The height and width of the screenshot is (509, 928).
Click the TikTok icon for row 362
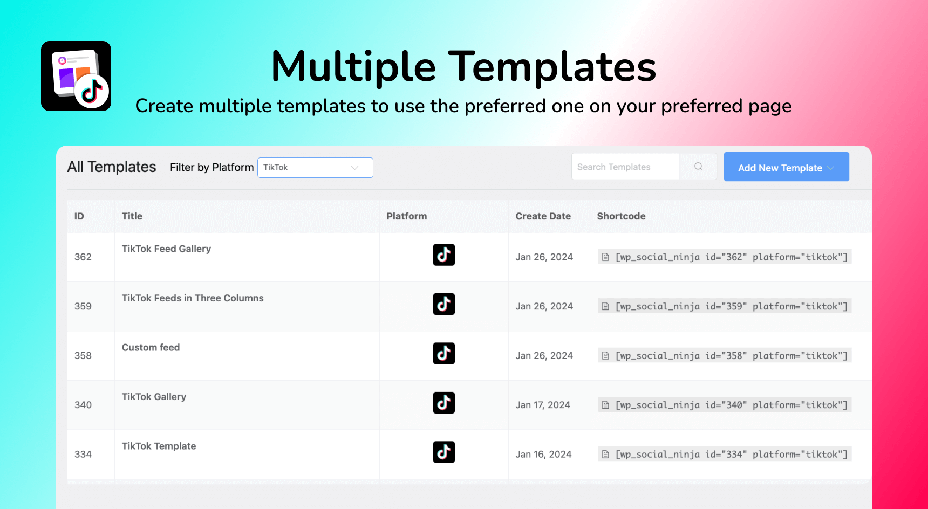click(443, 254)
